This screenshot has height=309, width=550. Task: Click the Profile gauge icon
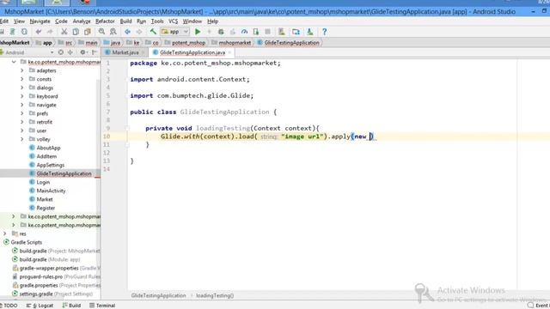(244, 32)
